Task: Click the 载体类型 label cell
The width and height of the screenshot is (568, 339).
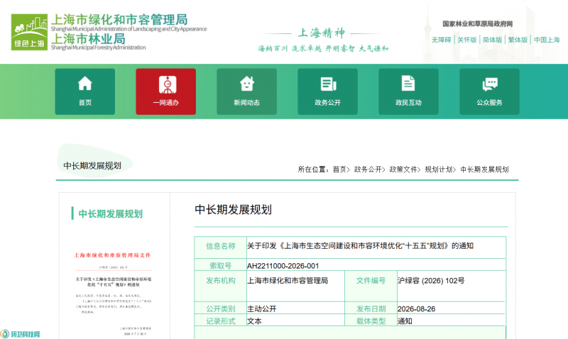Action: 371,321
